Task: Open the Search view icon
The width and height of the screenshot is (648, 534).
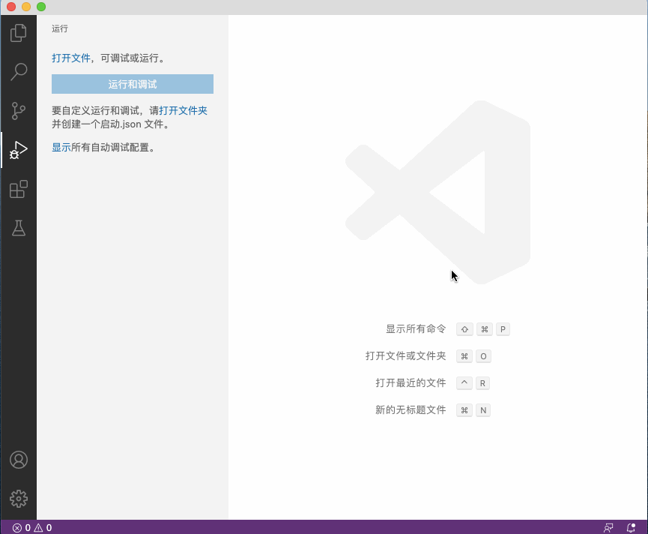Action: coord(18,71)
